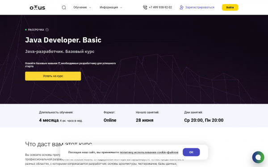Click the Начало занятий label
Image resolution: width=268 pixels, height=167 pixels.
[x=147, y=112]
